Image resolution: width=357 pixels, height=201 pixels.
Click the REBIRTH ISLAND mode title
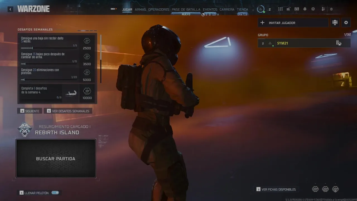pos(57,133)
